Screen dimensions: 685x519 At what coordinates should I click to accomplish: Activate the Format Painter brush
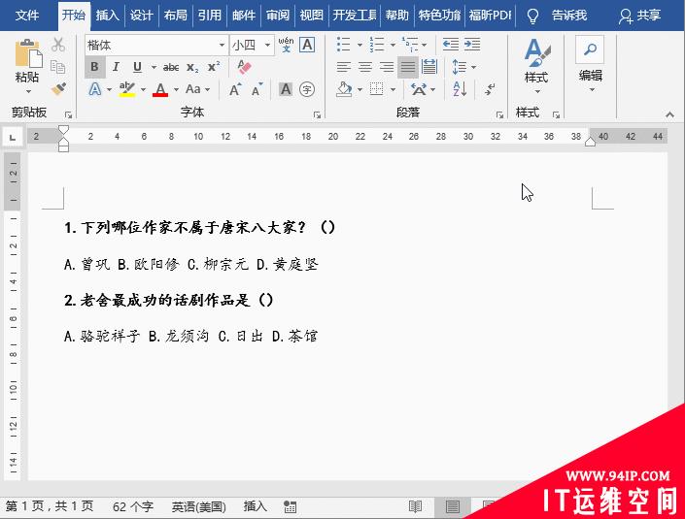click(x=58, y=89)
